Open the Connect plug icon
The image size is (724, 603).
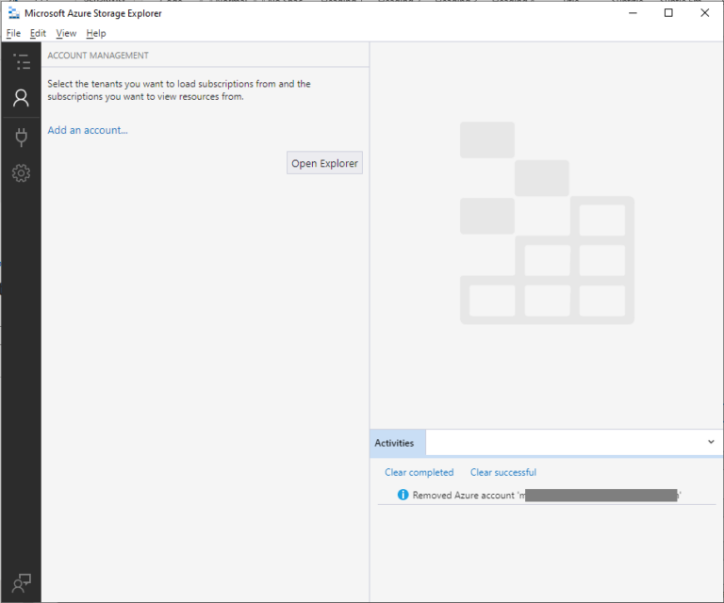(x=22, y=137)
